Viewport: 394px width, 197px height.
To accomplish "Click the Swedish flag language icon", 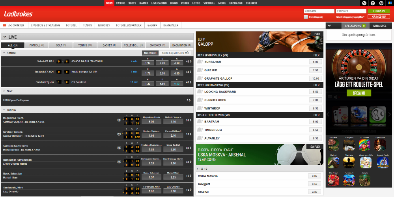I will [x=390, y=3].
